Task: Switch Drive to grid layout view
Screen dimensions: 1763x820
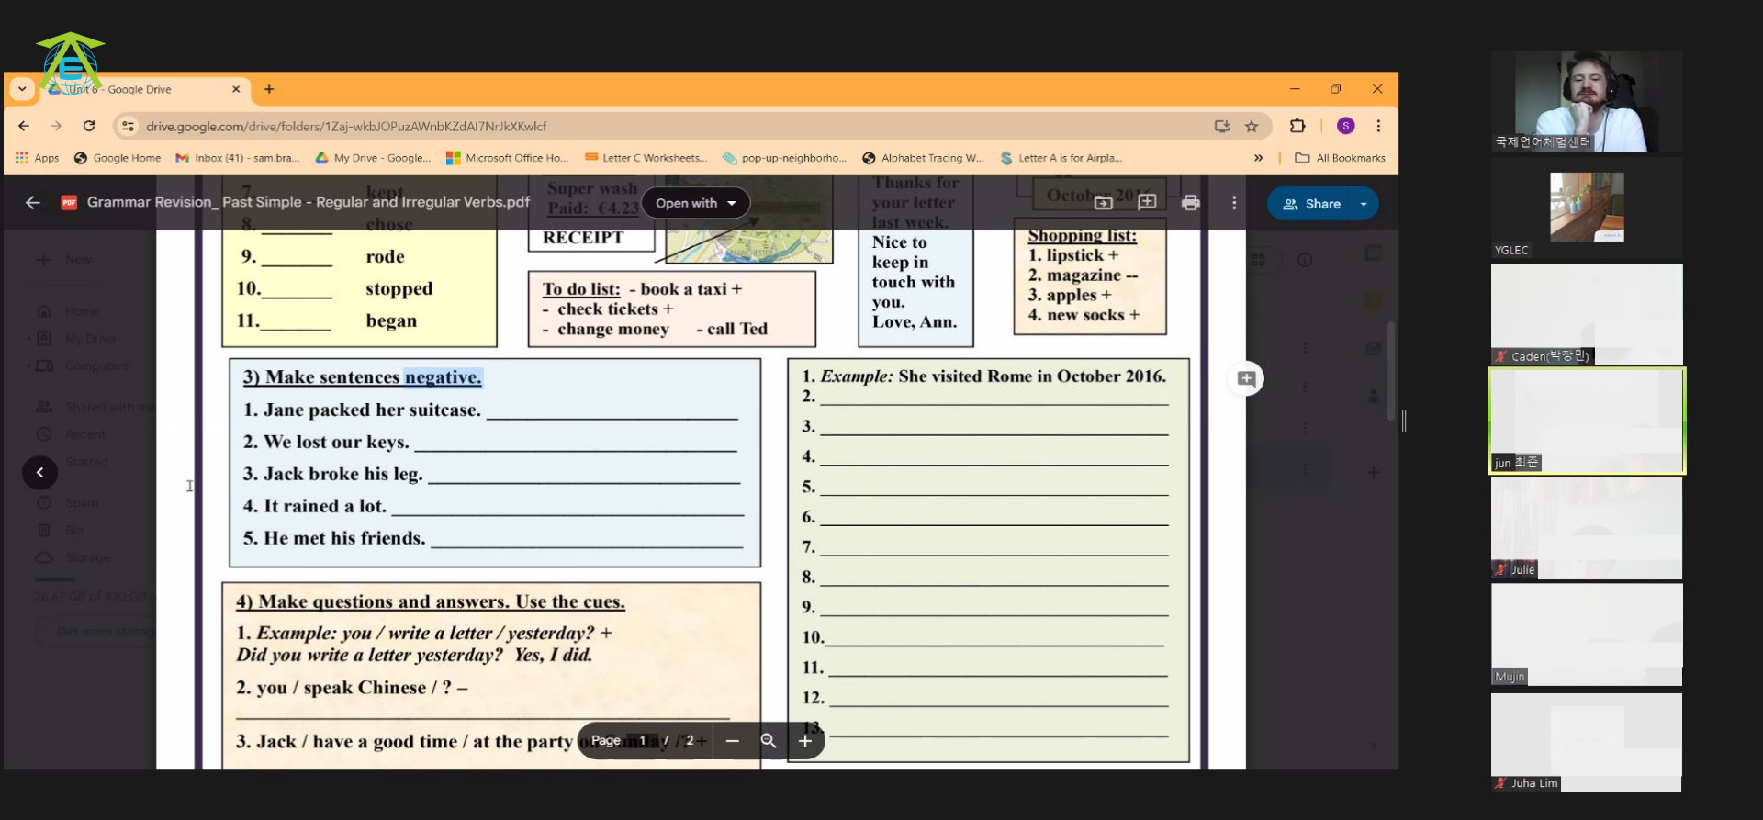Action: tap(1259, 260)
